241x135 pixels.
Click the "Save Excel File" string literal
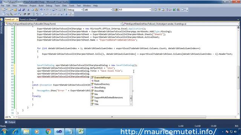(111, 71)
